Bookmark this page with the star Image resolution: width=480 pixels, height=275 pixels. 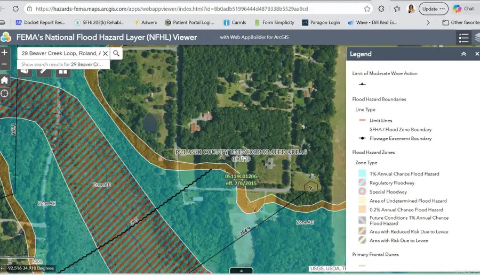point(367,9)
